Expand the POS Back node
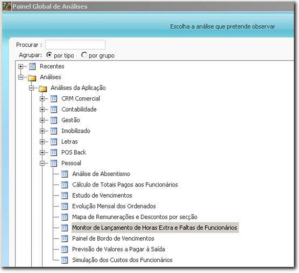 click(x=42, y=153)
